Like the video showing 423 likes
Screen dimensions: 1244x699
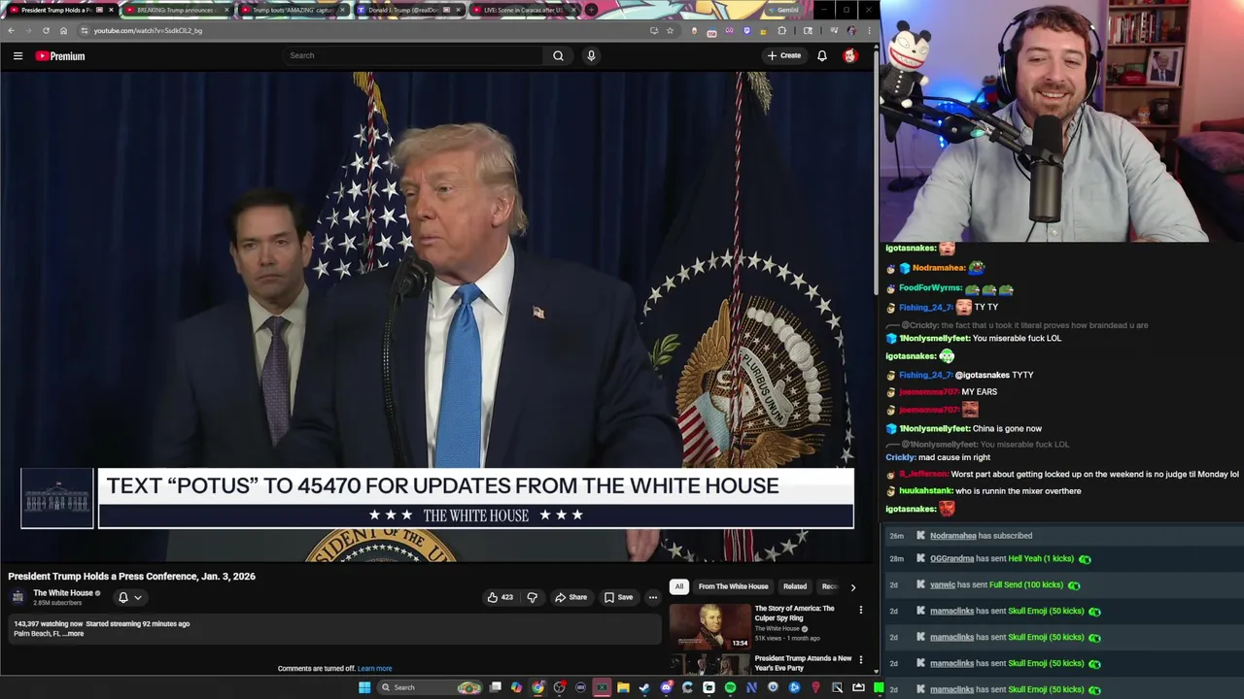pos(501,597)
